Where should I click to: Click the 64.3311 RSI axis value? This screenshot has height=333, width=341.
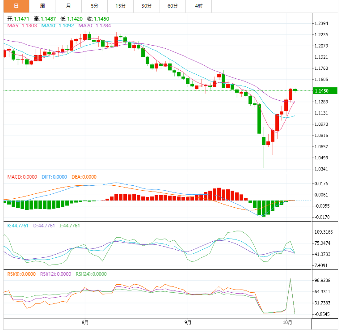click(x=323, y=292)
